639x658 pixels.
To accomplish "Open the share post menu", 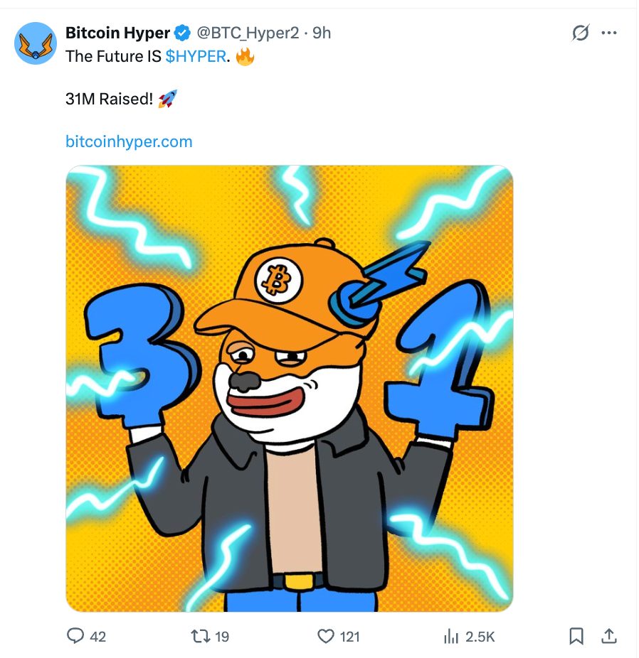I will [x=609, y=636].
